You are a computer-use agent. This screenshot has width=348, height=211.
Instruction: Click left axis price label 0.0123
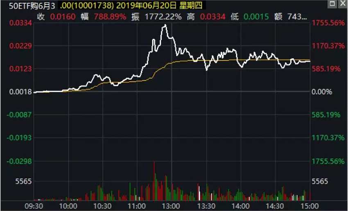[20, 69]
